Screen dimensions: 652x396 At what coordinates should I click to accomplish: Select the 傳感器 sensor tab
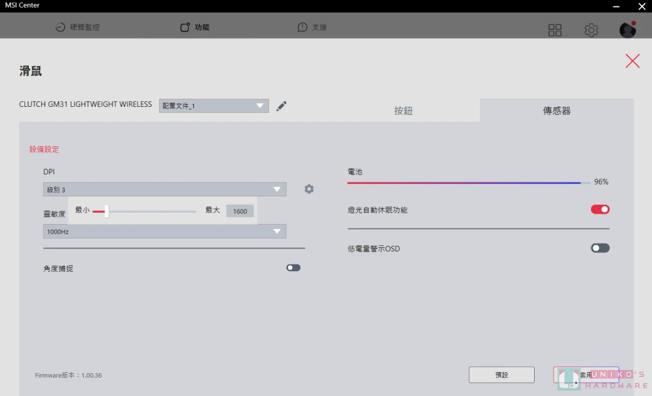point(557,111)
